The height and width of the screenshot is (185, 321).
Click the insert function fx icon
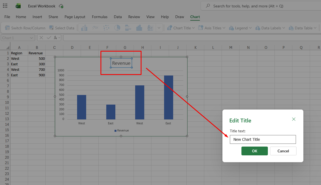click(56, 38)
